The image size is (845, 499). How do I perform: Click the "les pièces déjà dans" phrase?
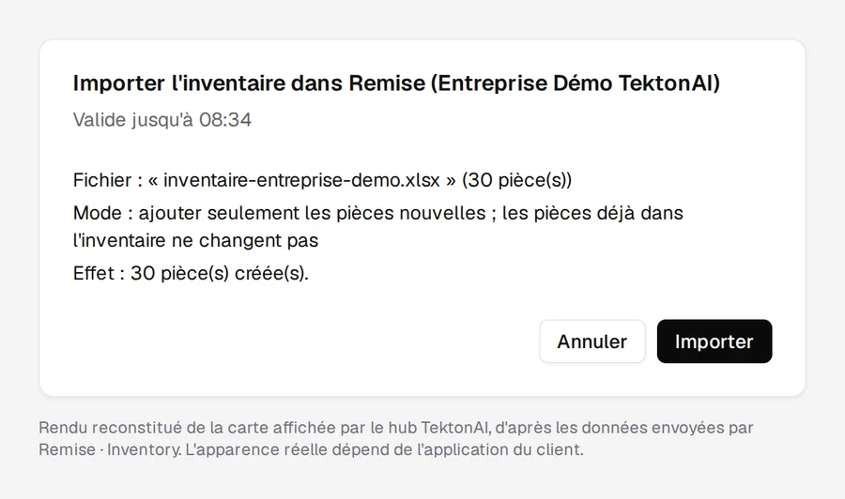(592, 213)
